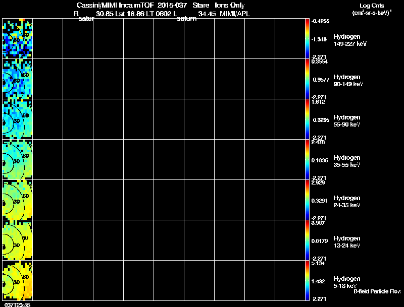Image resolution: width=404 pixels, height=307 pixels.
Task: Click the '2.929' color scale value
Action: point(318,183)
